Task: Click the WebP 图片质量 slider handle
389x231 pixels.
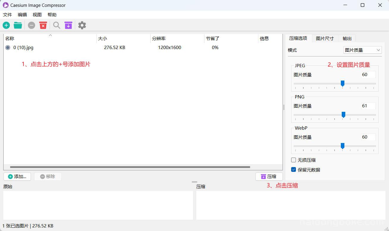Action: click(x=343, y=146)
